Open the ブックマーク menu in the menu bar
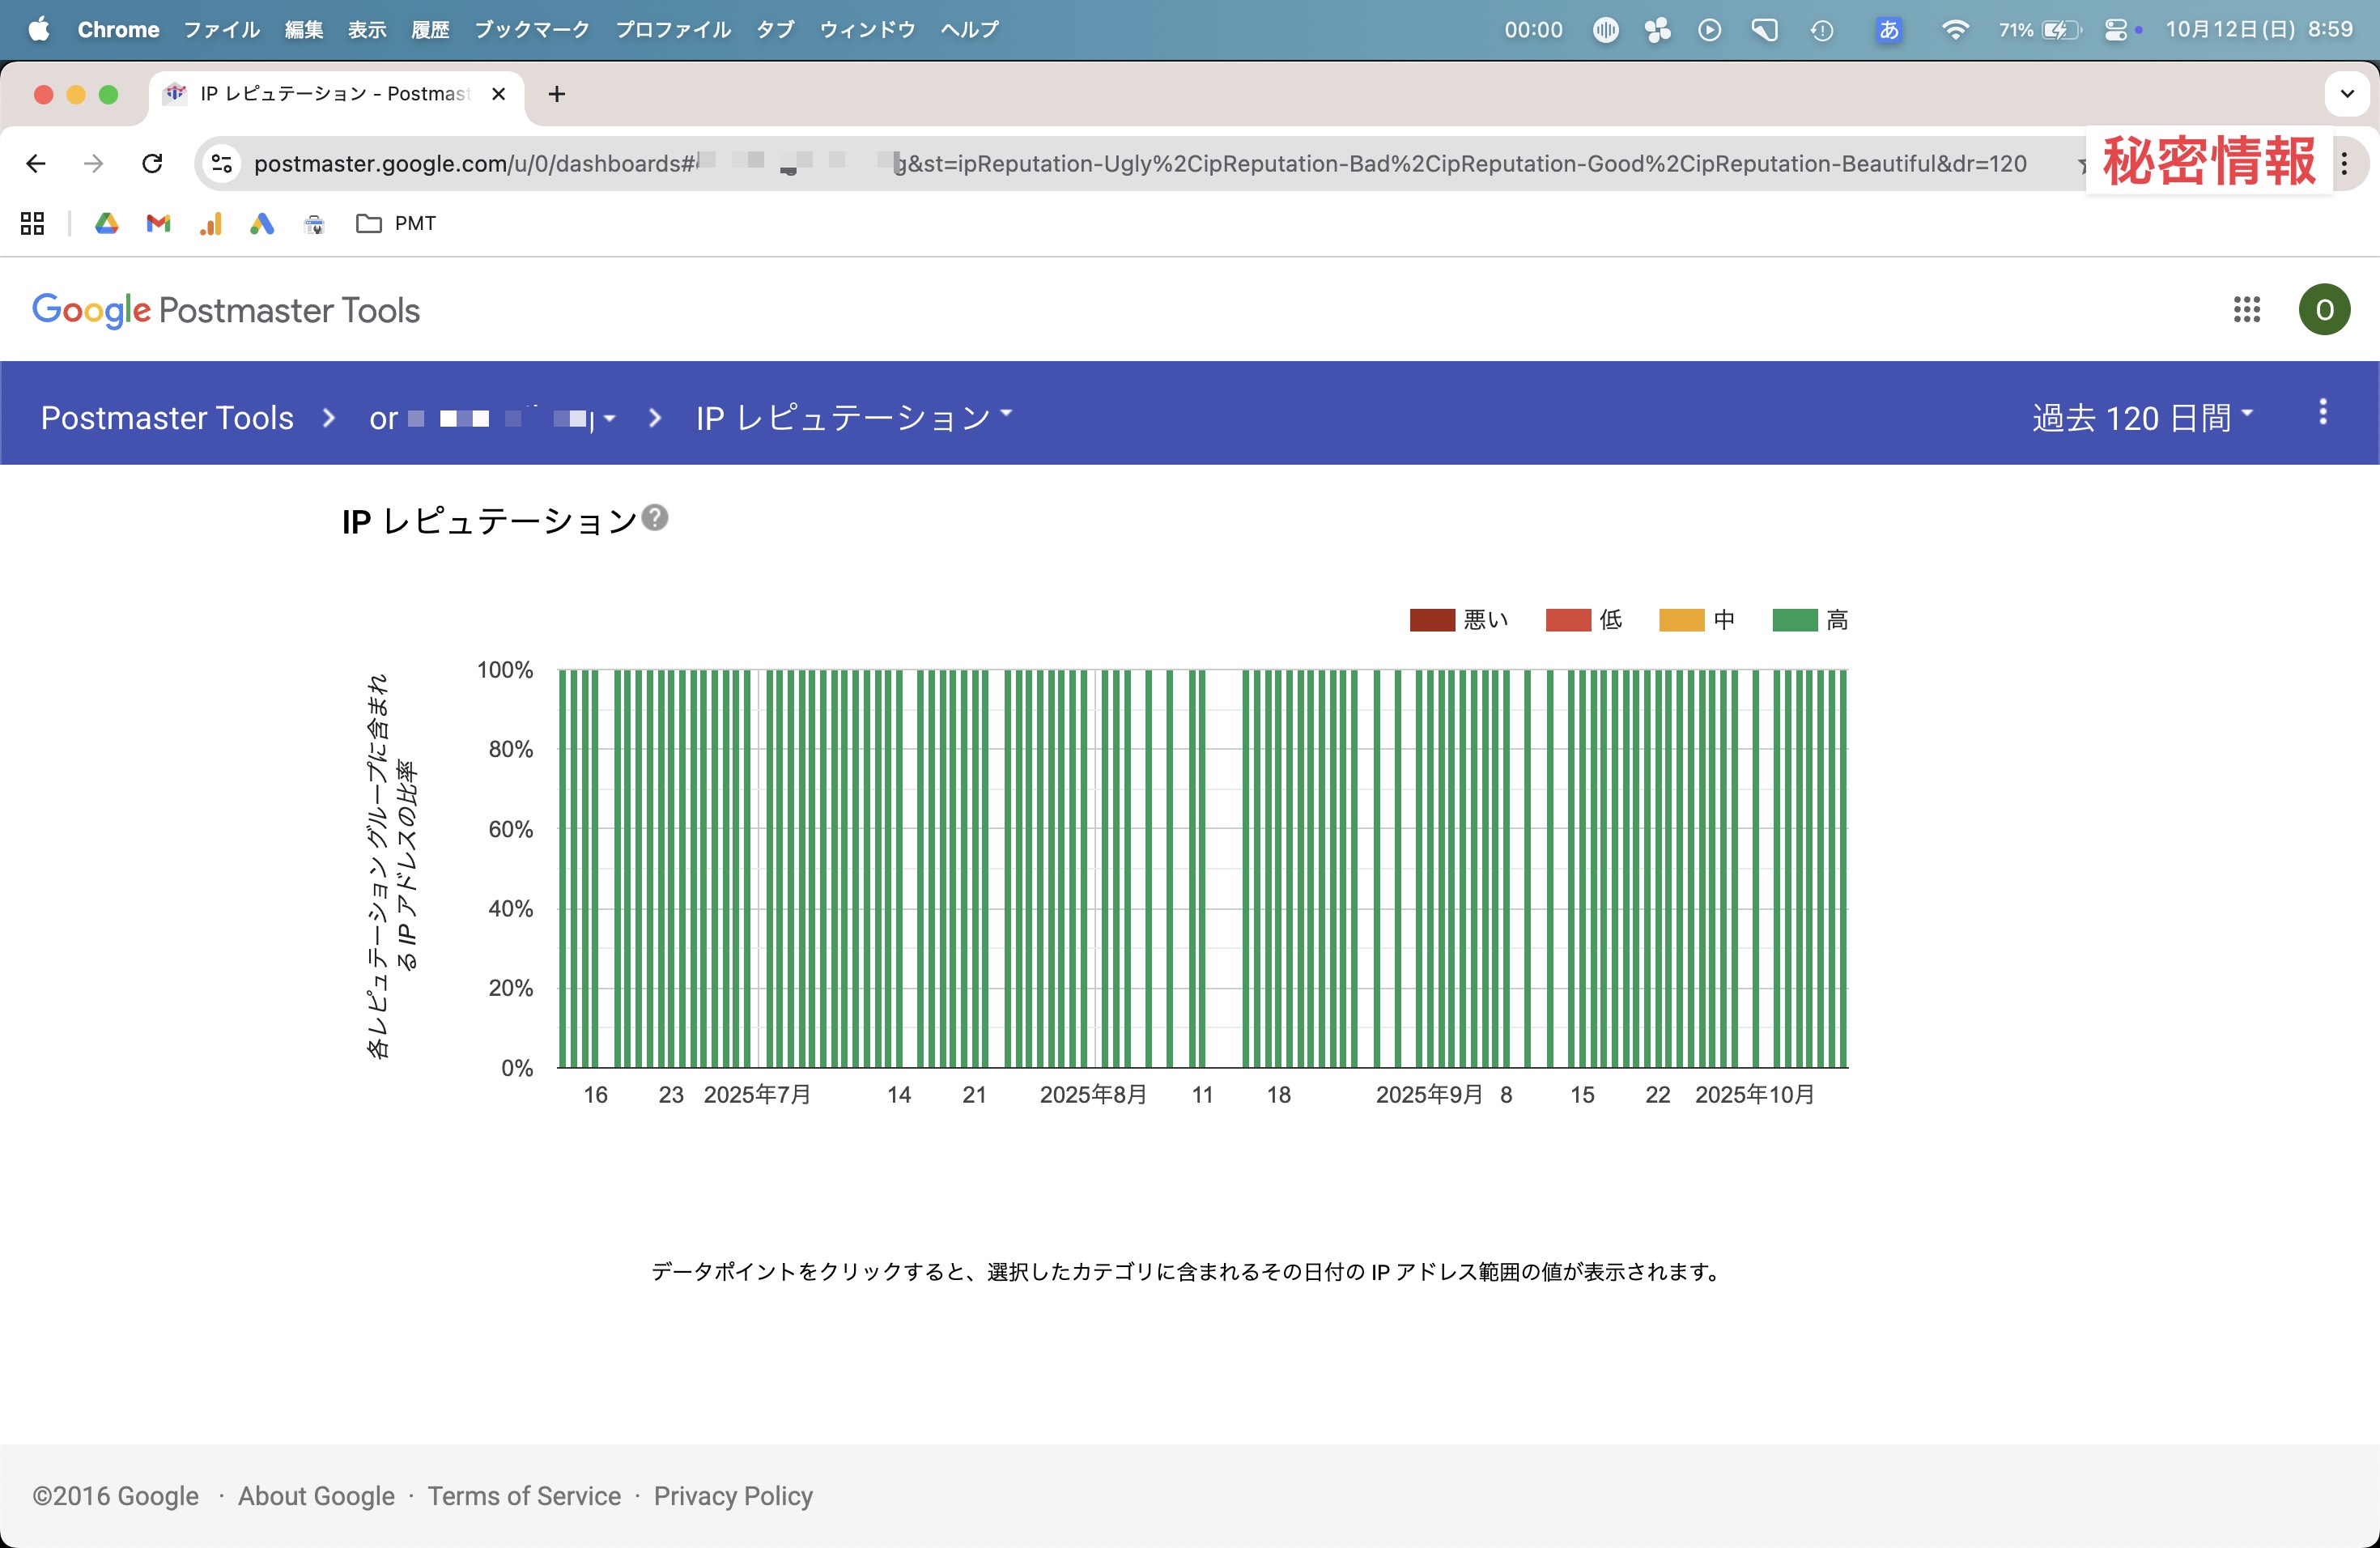Image resolution: width=2380 pixels, height=1548 pixels. tap(531, 29)
